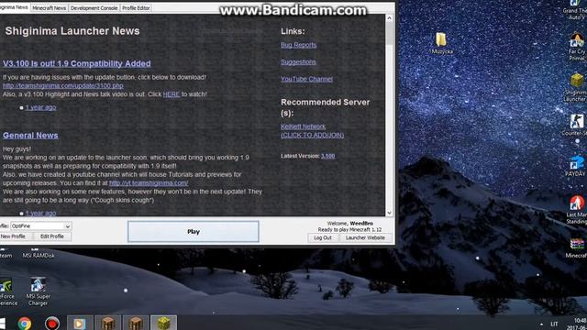The image size is (587, 330).
Task: Click the news panel scrollbar thumb
Action: pos(389,34)
